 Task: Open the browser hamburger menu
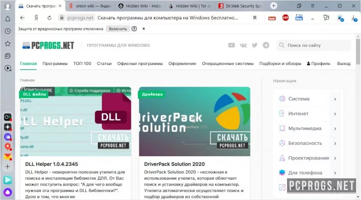(x=312, y=6)
